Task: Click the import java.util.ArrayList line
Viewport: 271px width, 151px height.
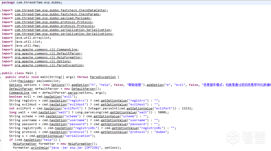Action: 26,38
